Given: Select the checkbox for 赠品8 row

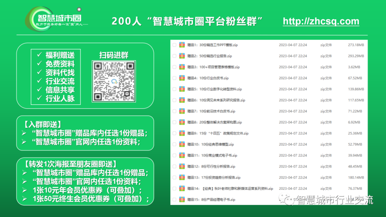Looking at the screenshot, I should tap(174, 122).
